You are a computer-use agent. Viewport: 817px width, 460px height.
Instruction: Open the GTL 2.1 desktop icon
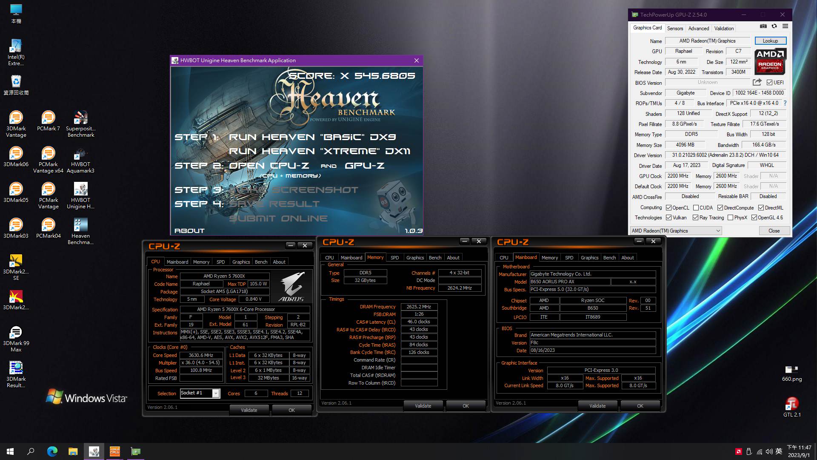coord(791,407)
